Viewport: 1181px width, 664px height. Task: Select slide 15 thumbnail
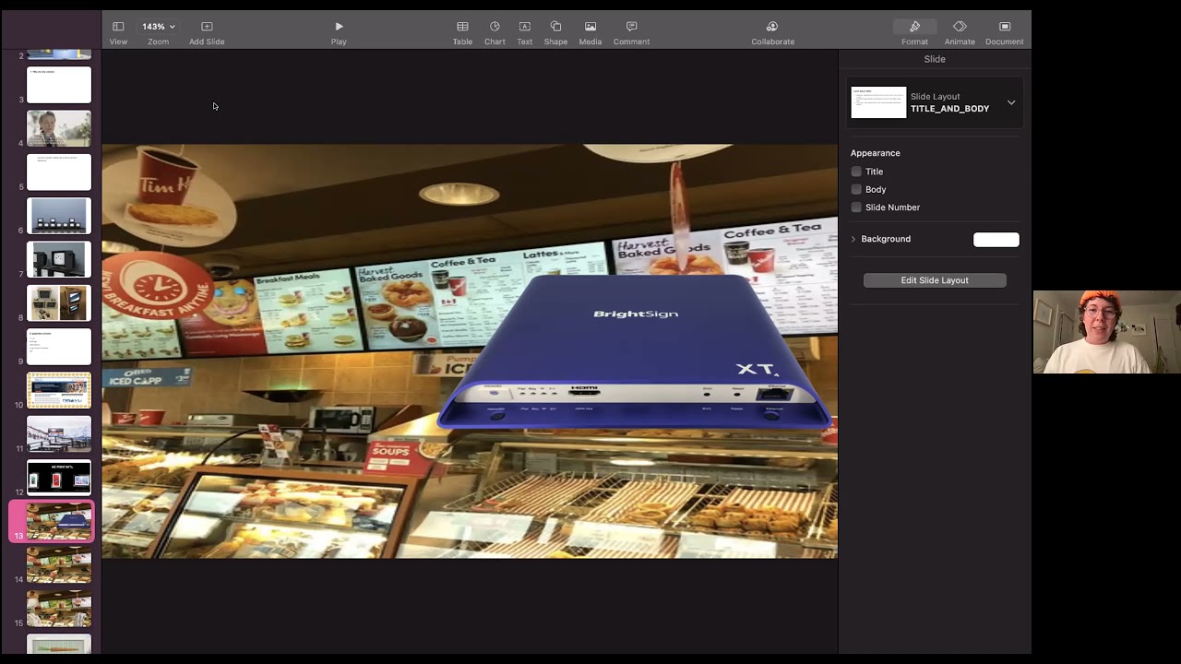tap(59, 609)
